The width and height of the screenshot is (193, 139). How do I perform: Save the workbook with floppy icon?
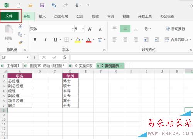point(42,5)
